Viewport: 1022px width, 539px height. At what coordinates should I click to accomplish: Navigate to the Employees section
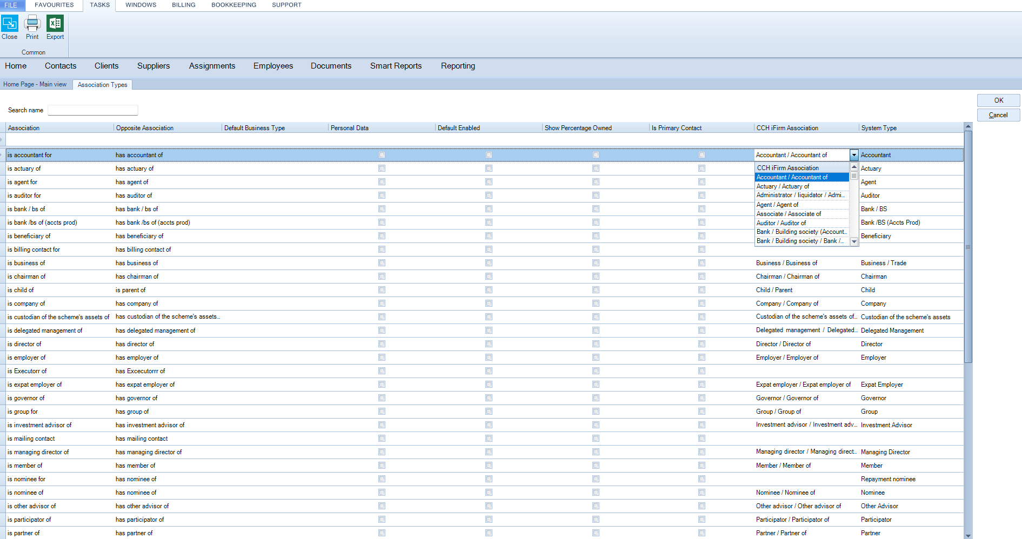point(273,66)
